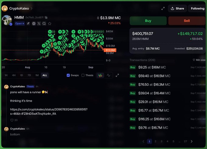Select Buy $29.31 at $16.1M MC transaction
Viewport: 207px width, 149px height.
(167, 102)
